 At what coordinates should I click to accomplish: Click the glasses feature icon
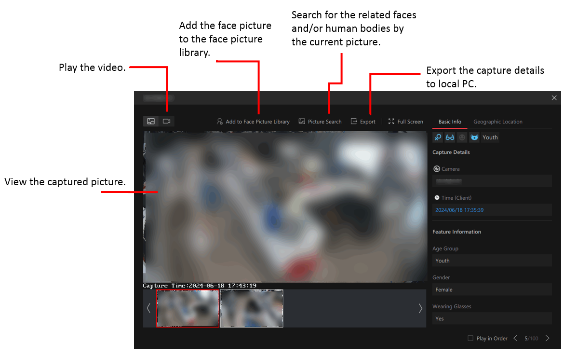coord(450,137)
